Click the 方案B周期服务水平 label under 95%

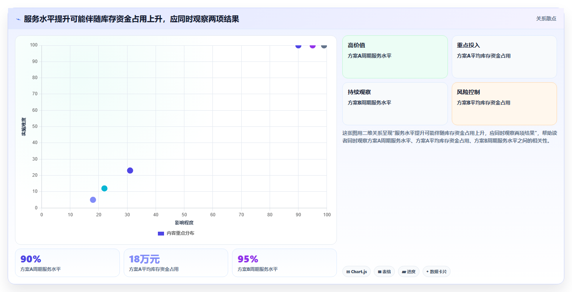[258, 269]
